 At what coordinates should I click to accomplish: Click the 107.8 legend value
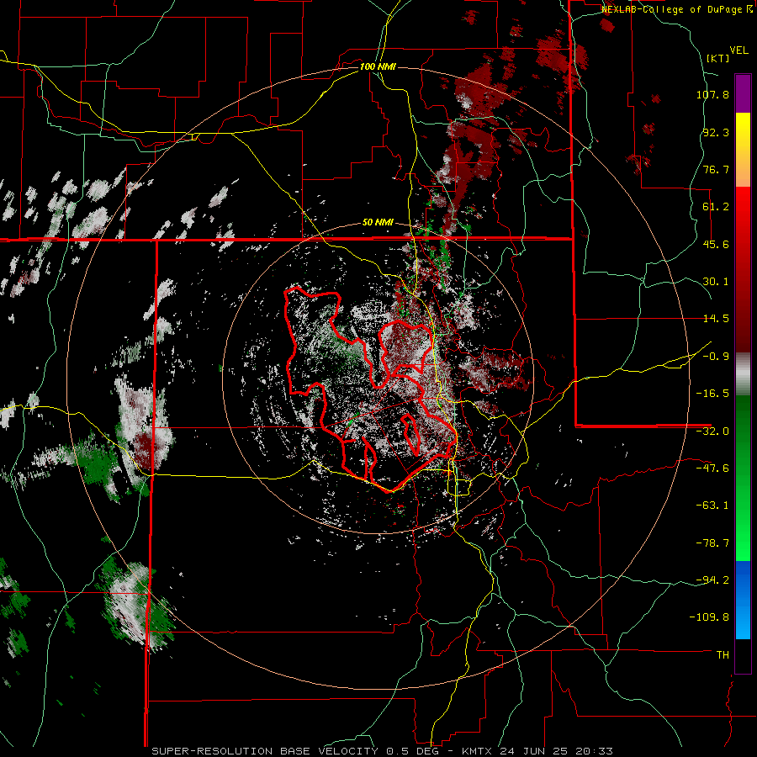pyautogui.click(x=712, y=94)
